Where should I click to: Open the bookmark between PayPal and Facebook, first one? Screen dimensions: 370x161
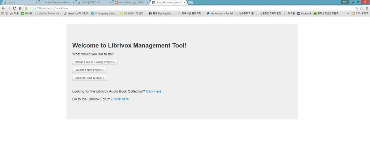coord(244,13)
